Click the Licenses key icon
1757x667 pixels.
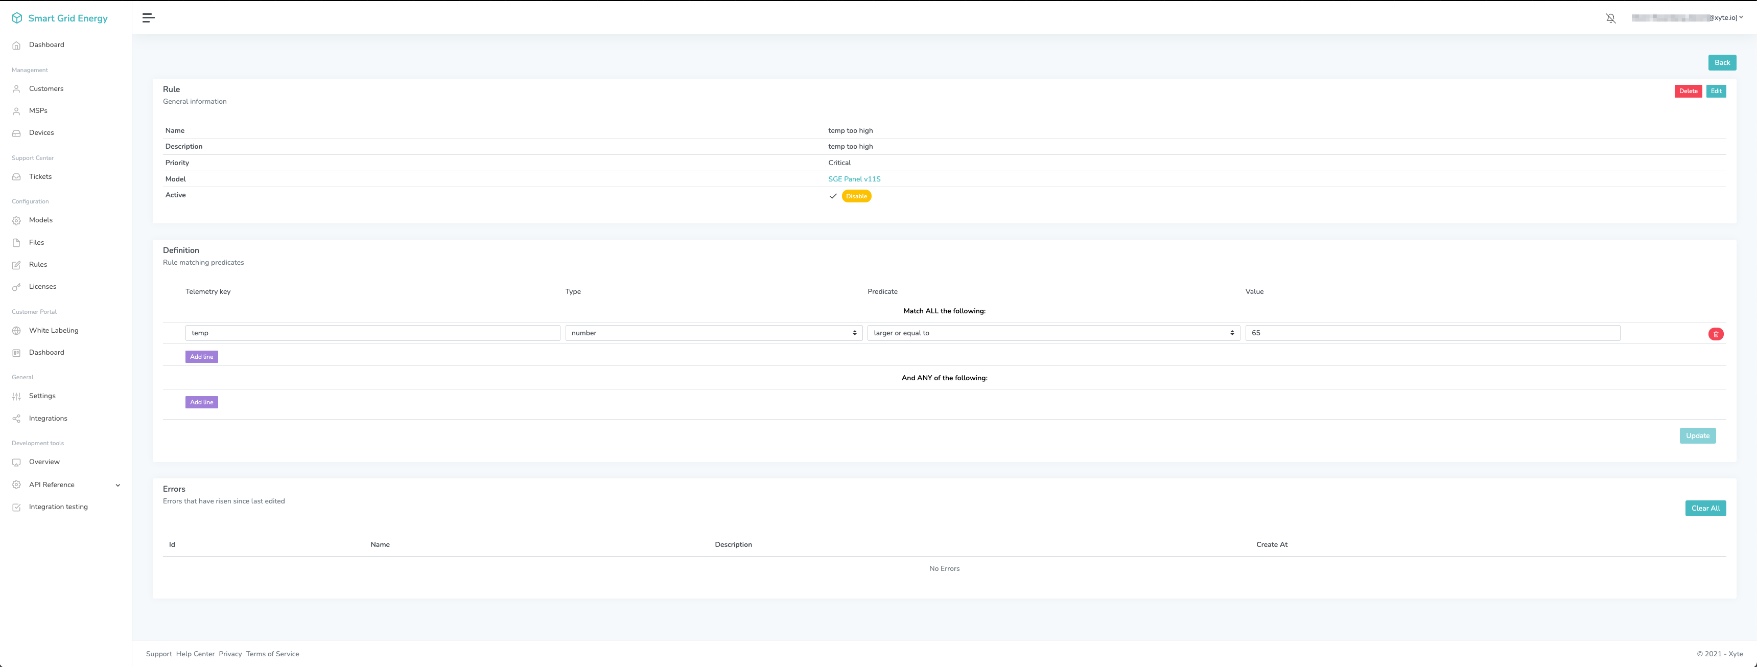pos(16,287)
